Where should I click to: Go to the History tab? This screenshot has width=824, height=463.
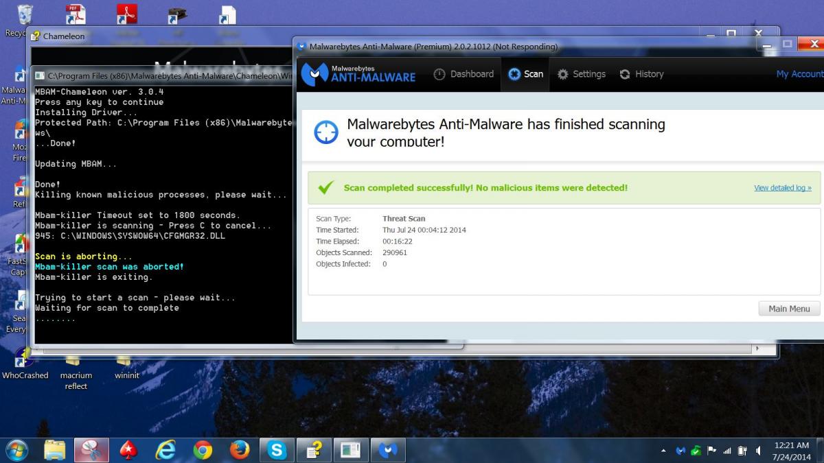[x=641, y=74]
